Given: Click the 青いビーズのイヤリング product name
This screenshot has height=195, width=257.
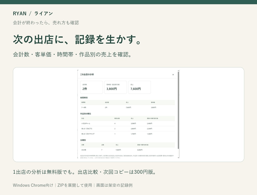Looking at the screenshot, I should coord(88,134).
